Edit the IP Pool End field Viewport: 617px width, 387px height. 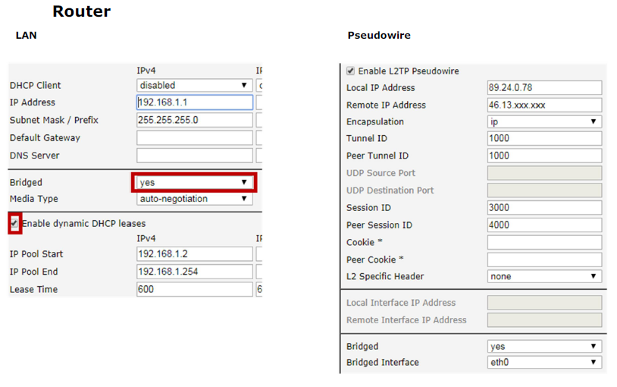[195, 272]
